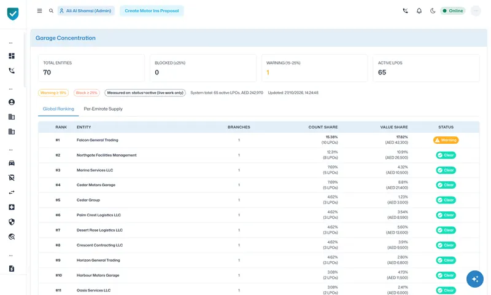Select Oasis Services LLC entity

94,290
